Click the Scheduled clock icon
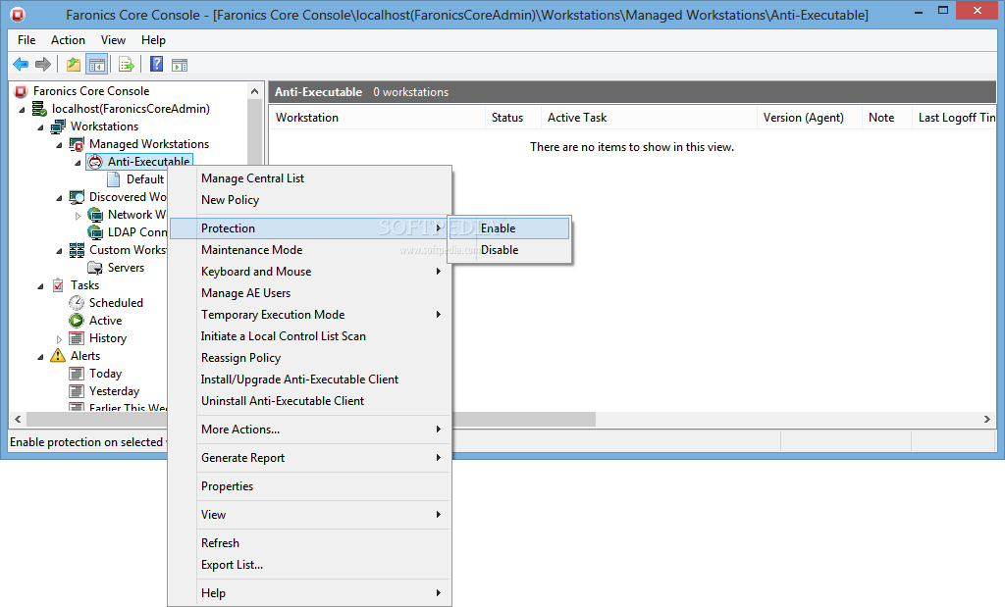This screenshot has height=607, width=1005. 77,302
